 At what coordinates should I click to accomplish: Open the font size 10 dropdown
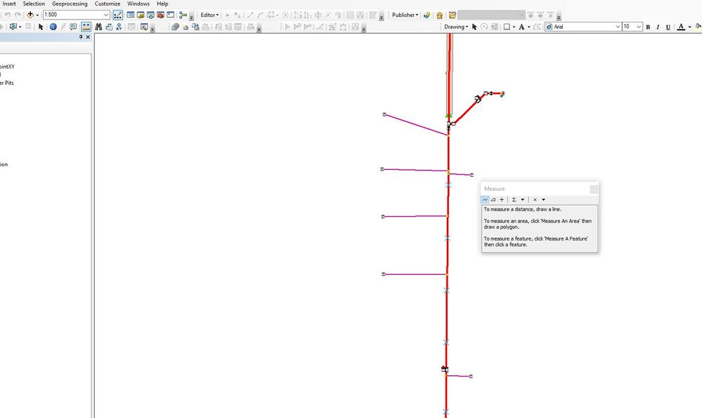pos(639,27)
